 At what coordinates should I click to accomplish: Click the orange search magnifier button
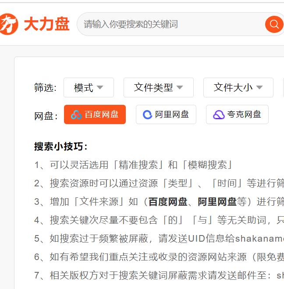tap(274, 24)
